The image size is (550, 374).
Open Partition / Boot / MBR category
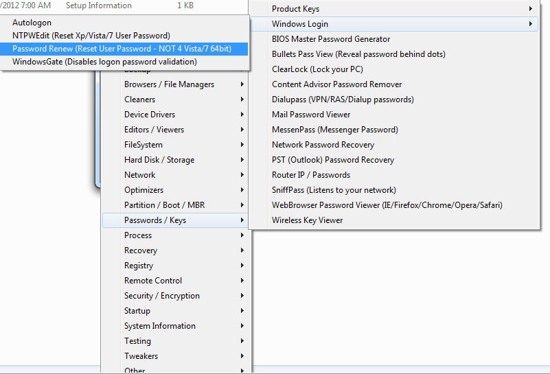[x=175, y=204]
